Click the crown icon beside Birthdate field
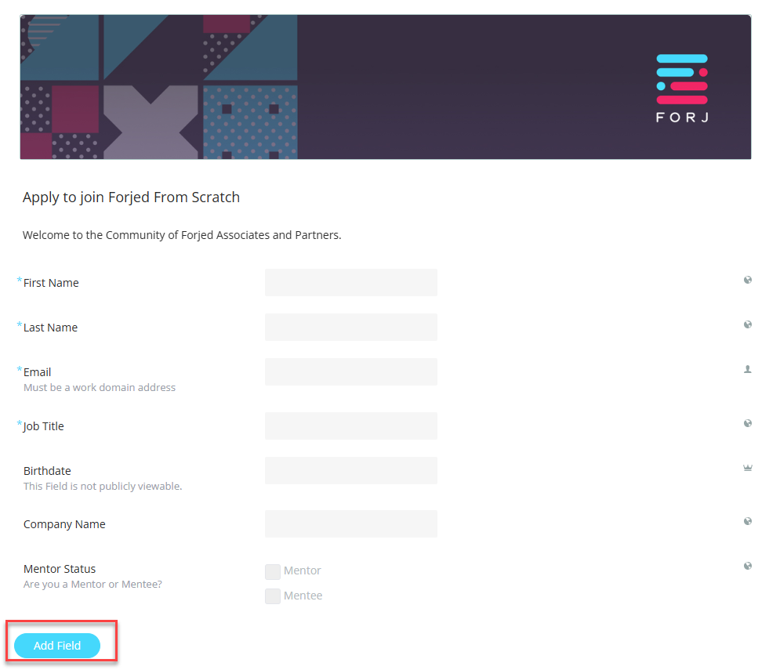Screen dimensions: 780x670 pyautogui.click(x=747, y=468)
